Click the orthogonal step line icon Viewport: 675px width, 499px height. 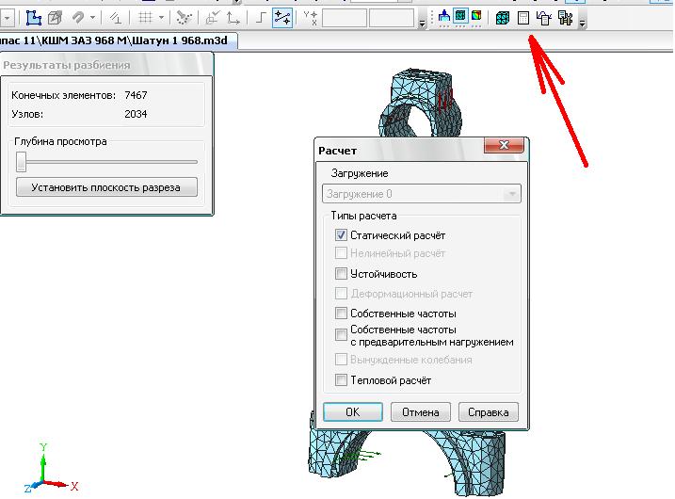[x=261, y=18]
